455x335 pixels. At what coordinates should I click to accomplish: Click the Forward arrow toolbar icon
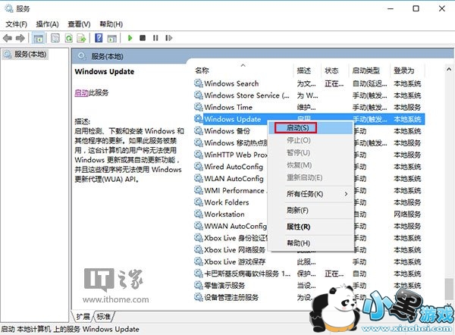point(20,38)
